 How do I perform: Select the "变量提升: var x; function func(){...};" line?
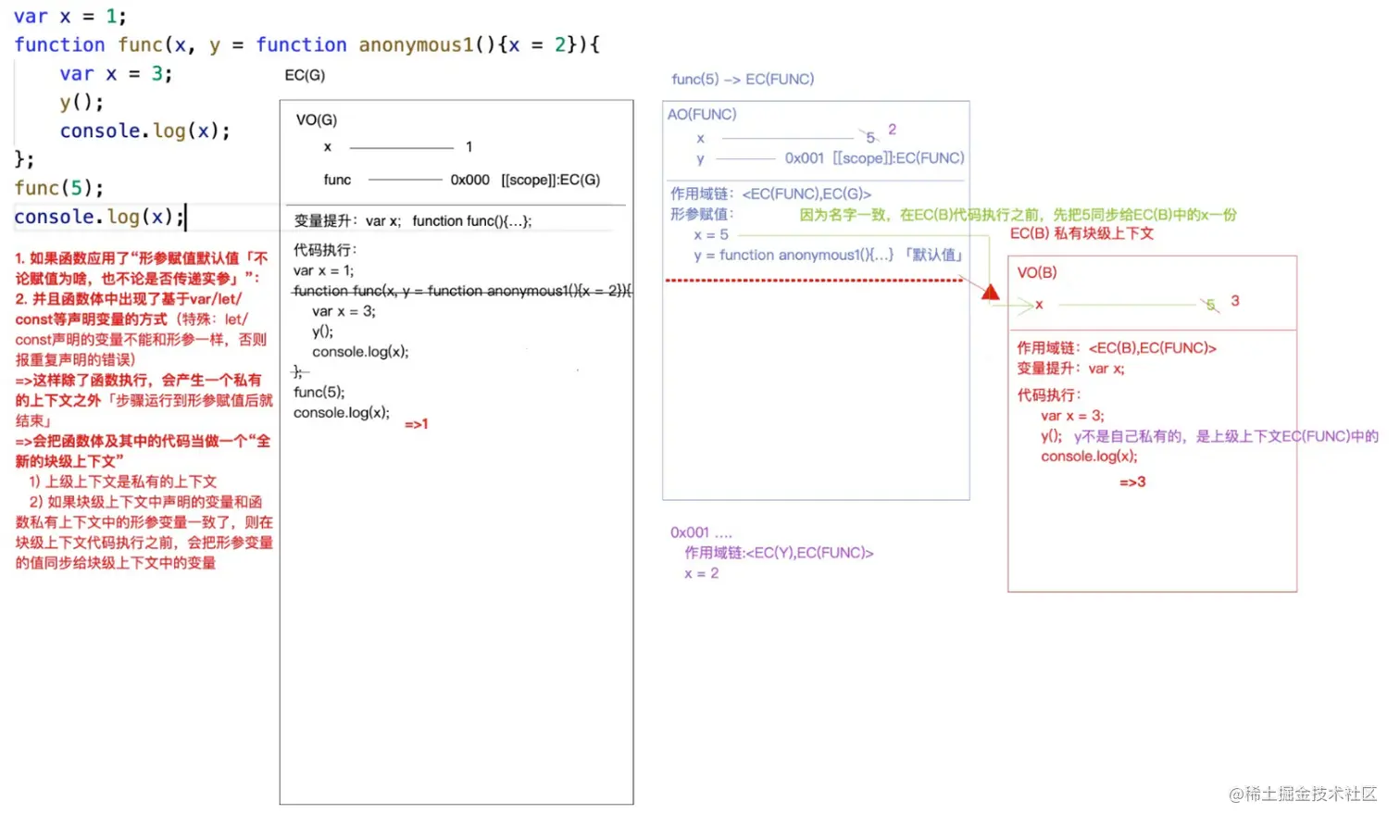pos(413,220)
